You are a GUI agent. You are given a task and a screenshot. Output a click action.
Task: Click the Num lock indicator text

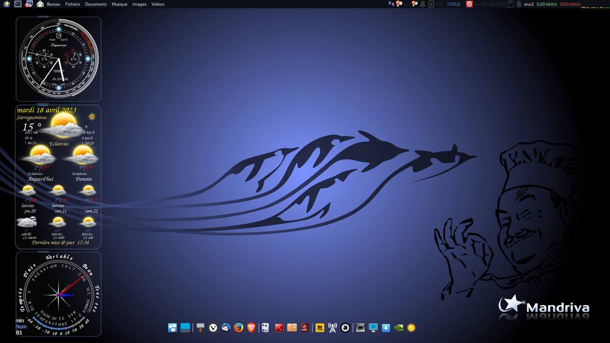click(x=21, y=327)
